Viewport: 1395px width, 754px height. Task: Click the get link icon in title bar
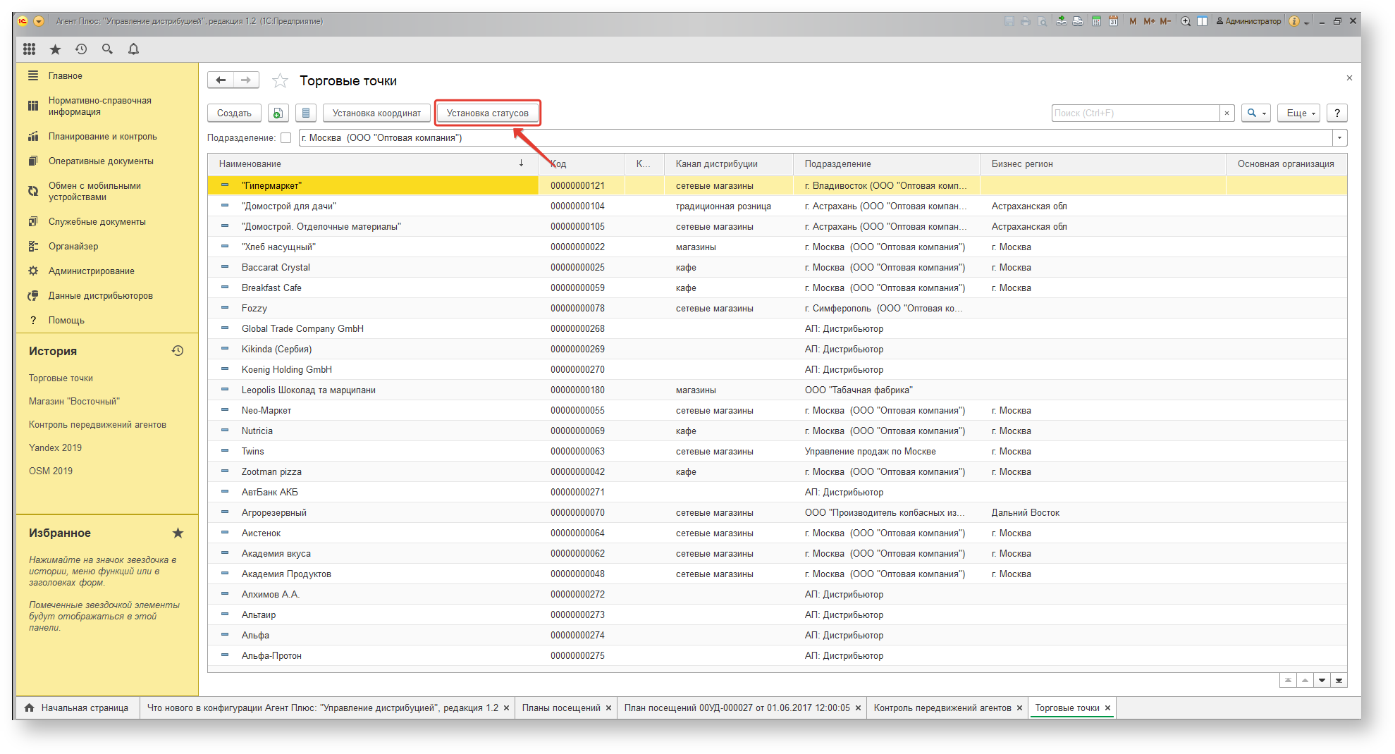click(x=1061, y=21)
